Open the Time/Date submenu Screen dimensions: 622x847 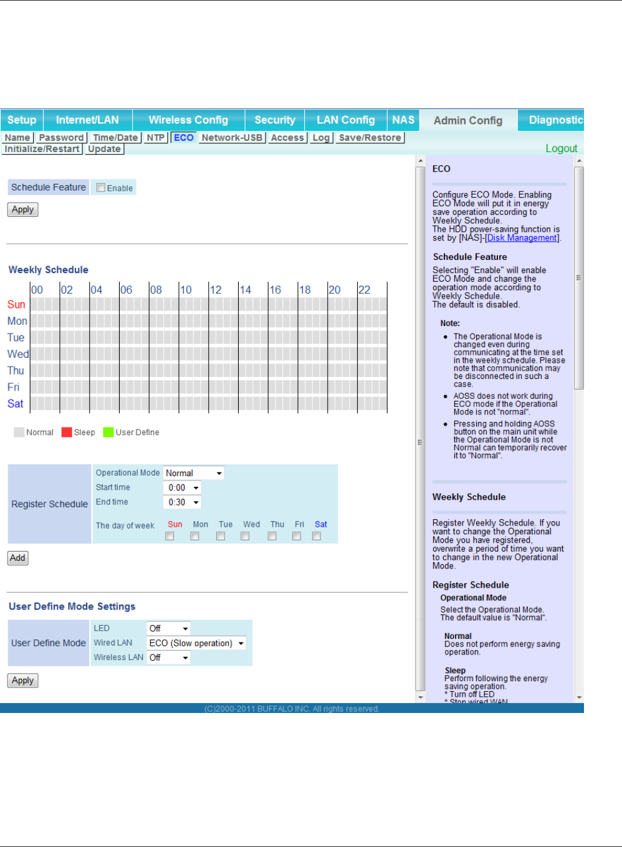(115, 138)
